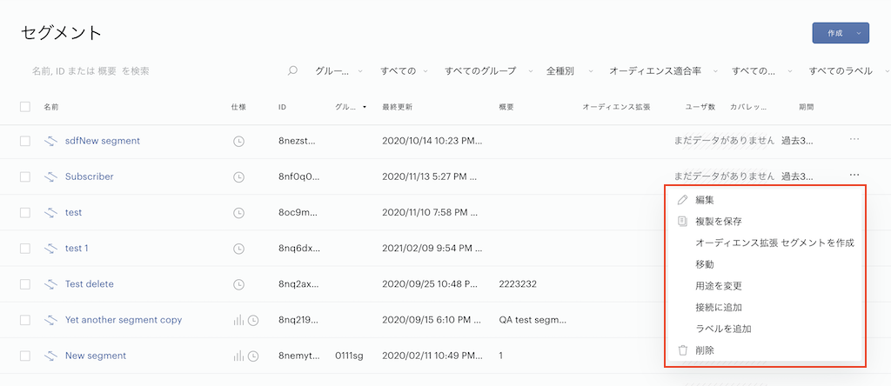Open the すべての... filter dropdown

(x=762, y=71)
